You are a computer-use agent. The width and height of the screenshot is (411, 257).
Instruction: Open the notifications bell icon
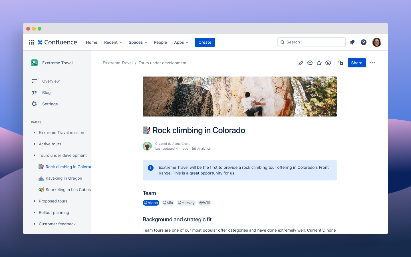[352, 42]
